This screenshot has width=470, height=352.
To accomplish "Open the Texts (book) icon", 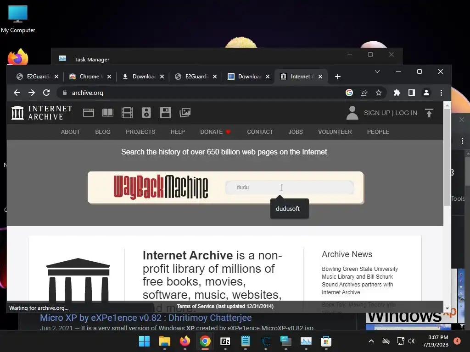I will coord(107,113).
